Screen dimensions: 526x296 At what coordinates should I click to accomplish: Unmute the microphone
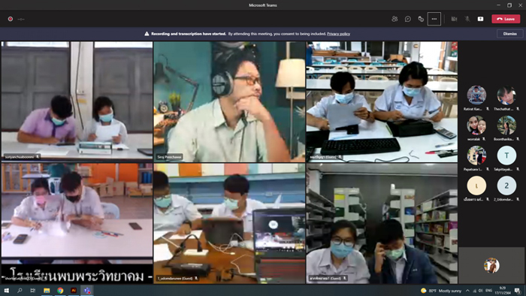[467, 19]
